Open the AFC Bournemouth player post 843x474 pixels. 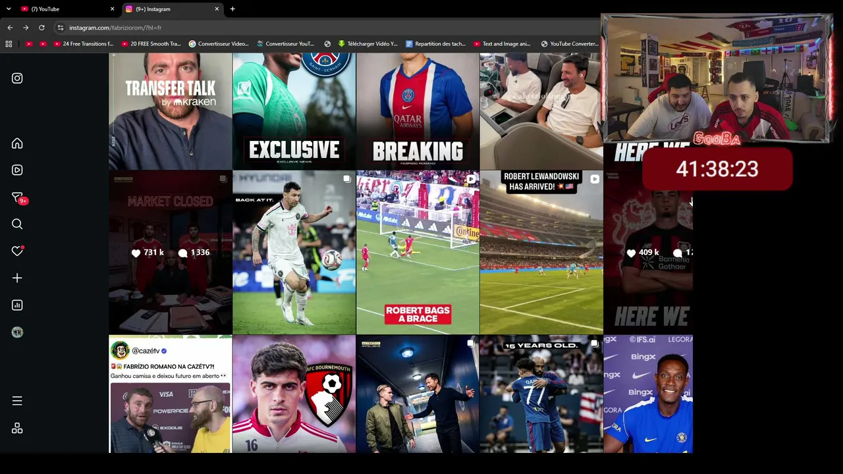point(294,394)
